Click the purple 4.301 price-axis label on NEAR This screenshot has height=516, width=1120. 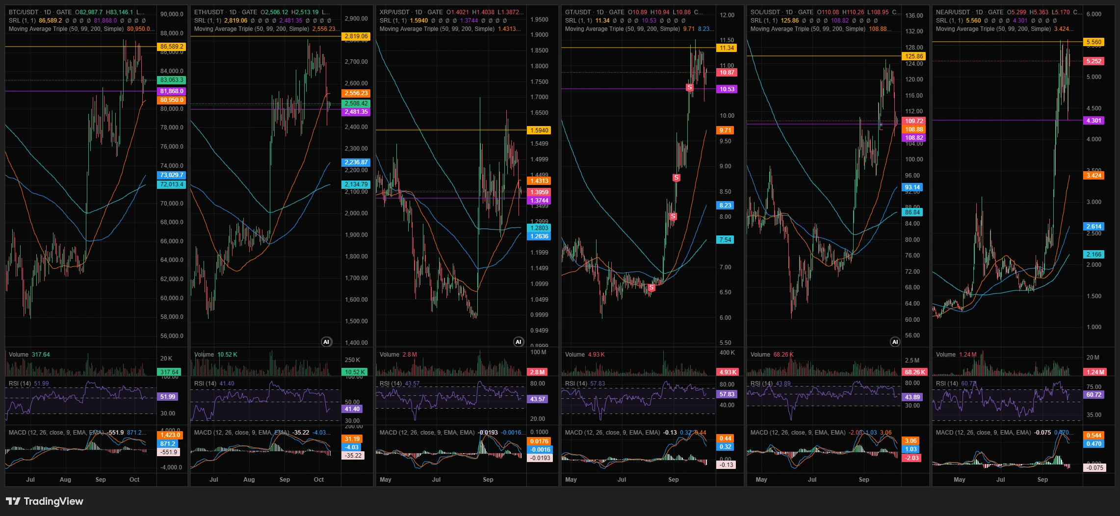(x=1094, y=121)
